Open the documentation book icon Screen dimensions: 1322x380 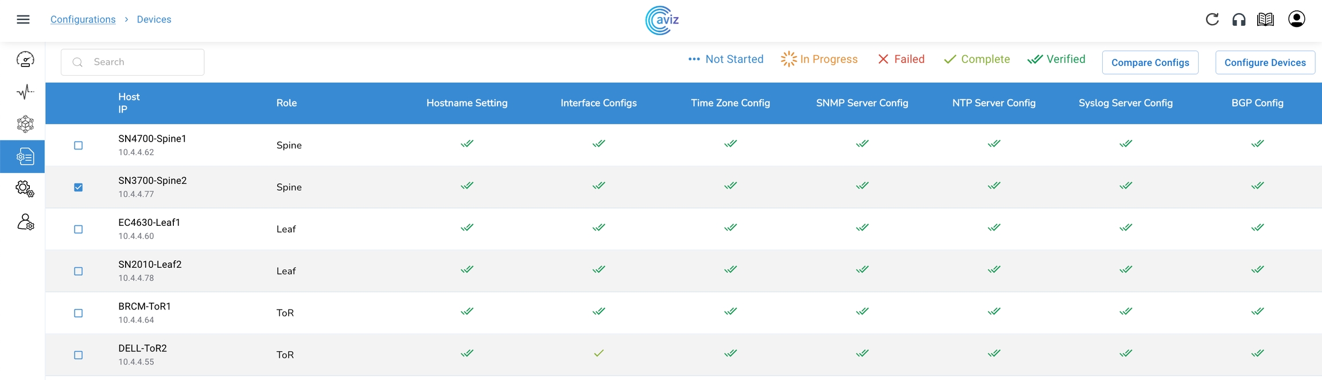pyautogui.click(x=1265, y=19)
